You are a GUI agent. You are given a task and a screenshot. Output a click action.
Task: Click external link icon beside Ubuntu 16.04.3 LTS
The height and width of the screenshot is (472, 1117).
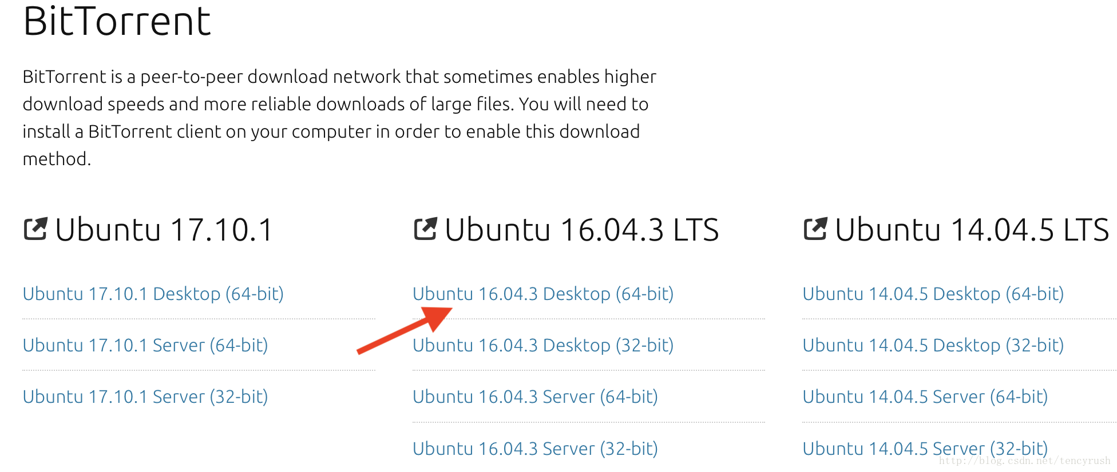425,229
